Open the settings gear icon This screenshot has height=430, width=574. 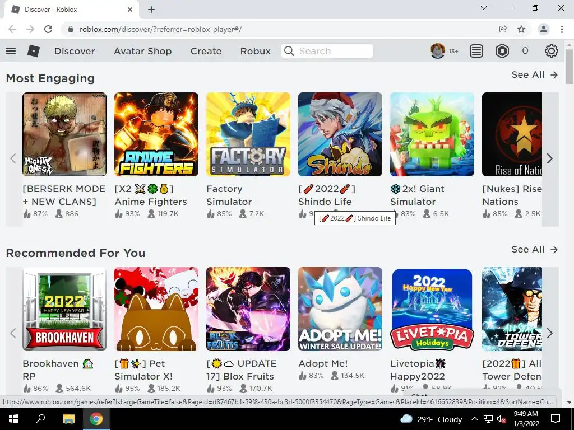click(552, 51)
